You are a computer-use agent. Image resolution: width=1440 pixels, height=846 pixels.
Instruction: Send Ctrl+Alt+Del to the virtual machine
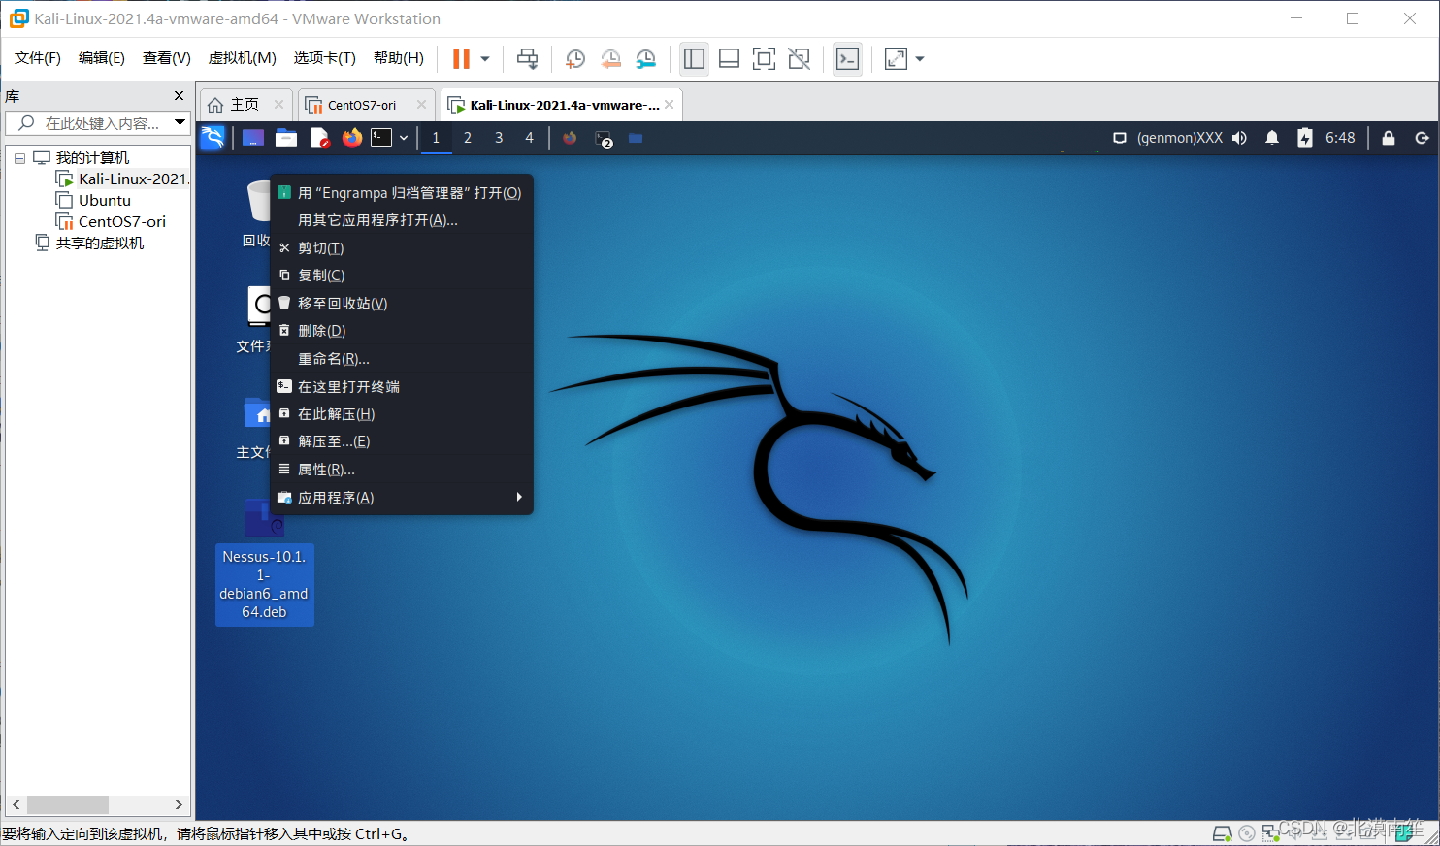527,59
